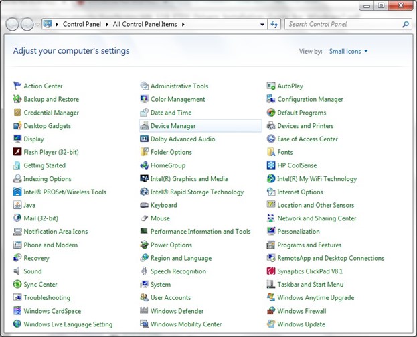Click the Dolby Advanced Audio icon
Image resolution: width=417 pixels, height=337 pixels.
coord(145,139)
